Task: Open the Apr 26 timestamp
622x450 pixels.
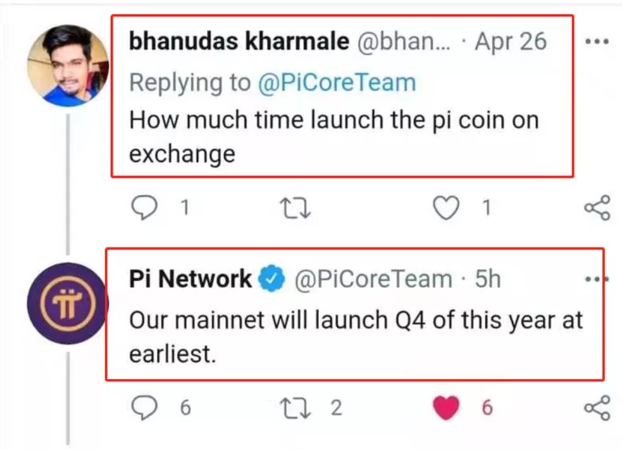Action: pos(511,41)
